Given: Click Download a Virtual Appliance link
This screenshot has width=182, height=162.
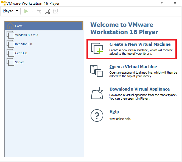Looking at the screenshot, I should (139, 89).
